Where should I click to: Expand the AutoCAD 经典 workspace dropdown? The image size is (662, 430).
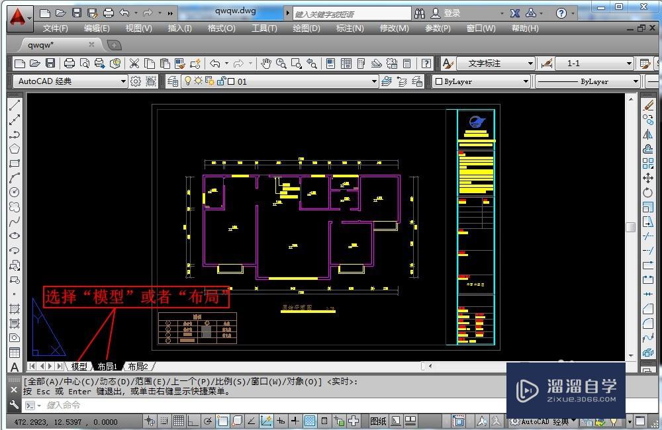[123, 81]
